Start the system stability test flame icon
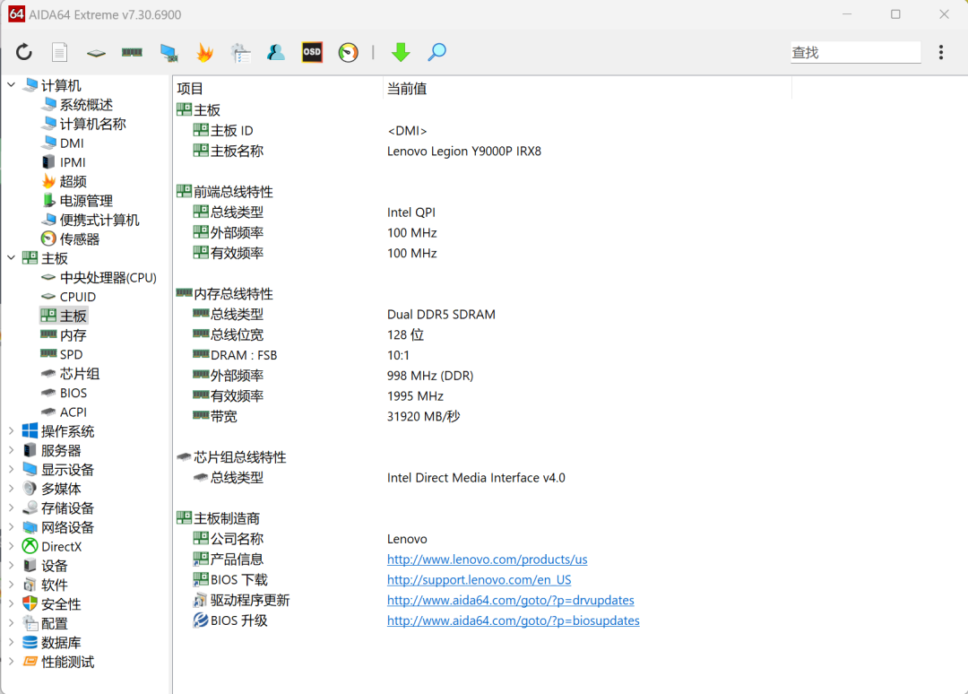 tap(204, 53)
